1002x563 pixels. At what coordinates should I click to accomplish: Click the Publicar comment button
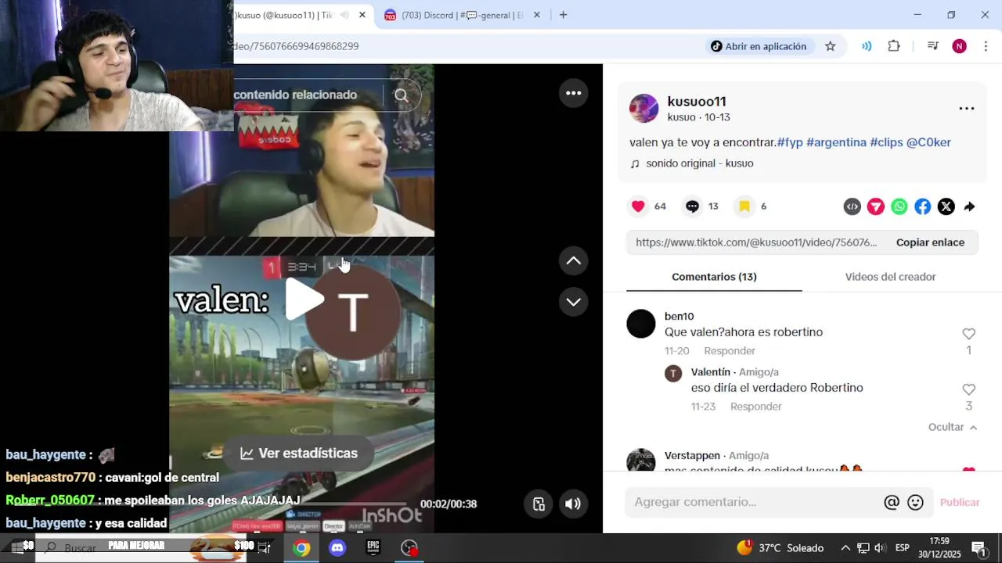pos(960,502)
